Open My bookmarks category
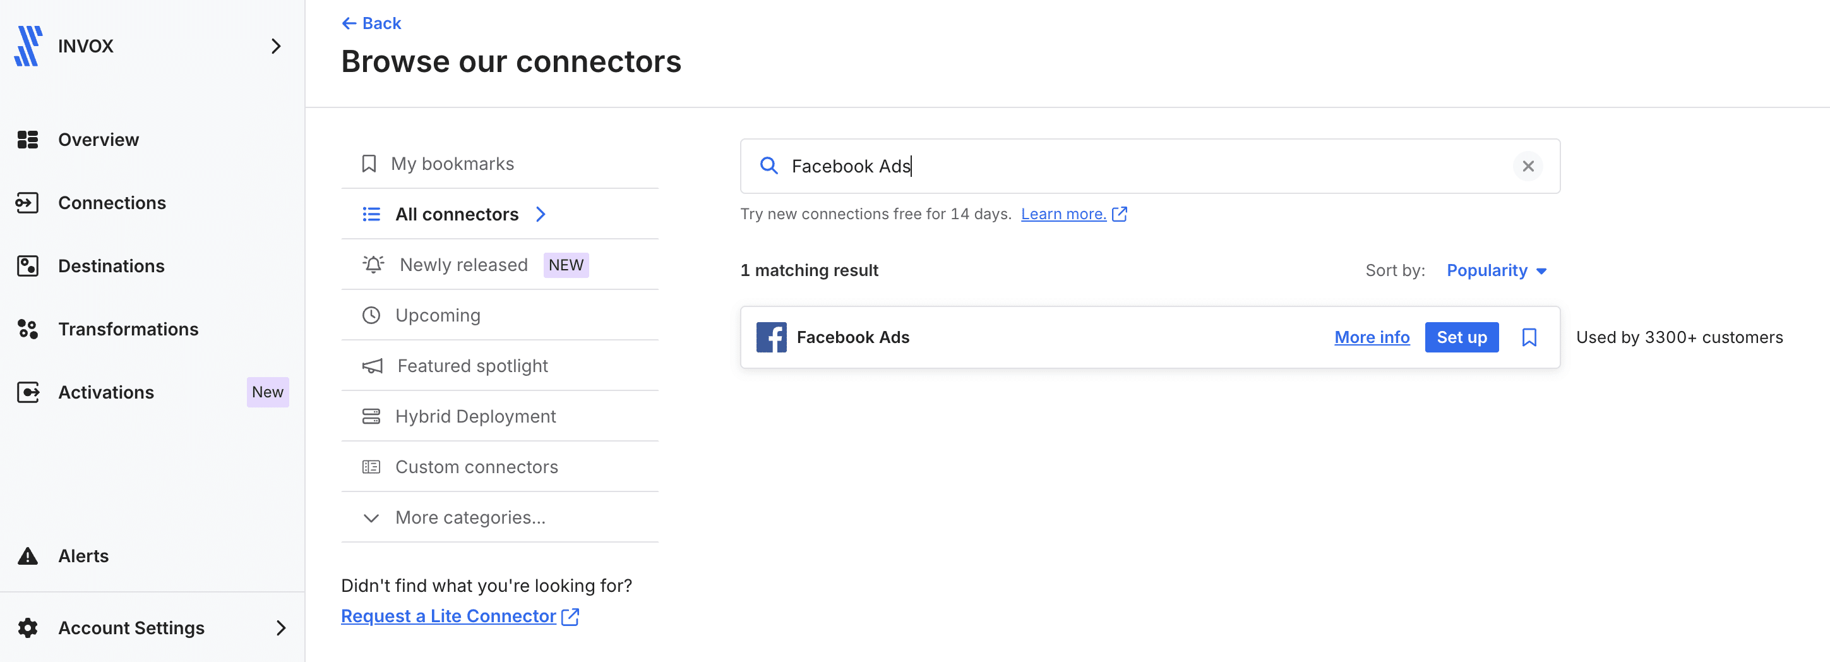This screenshot has width=1830, height=662. (x=500, y=164)
